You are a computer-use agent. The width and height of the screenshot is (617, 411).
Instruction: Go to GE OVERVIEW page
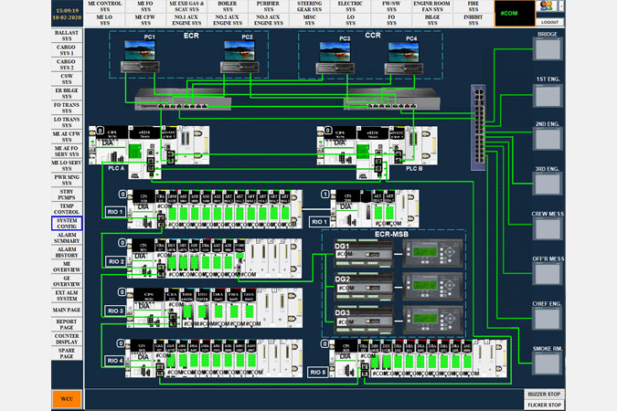click(x=67, y=281)
